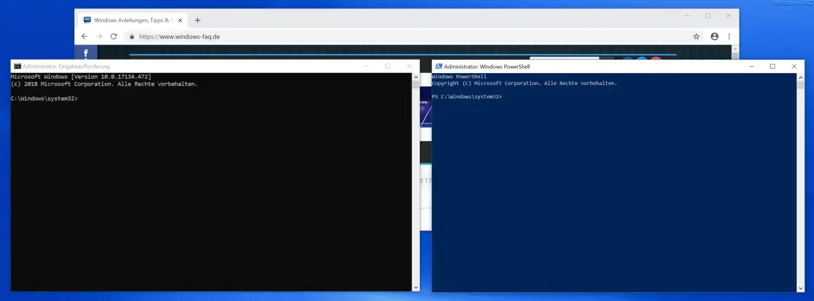This screenshot has width=814, height=301.
Task: Minimize the Chrome browser window
Action: (x=686, y=15)
